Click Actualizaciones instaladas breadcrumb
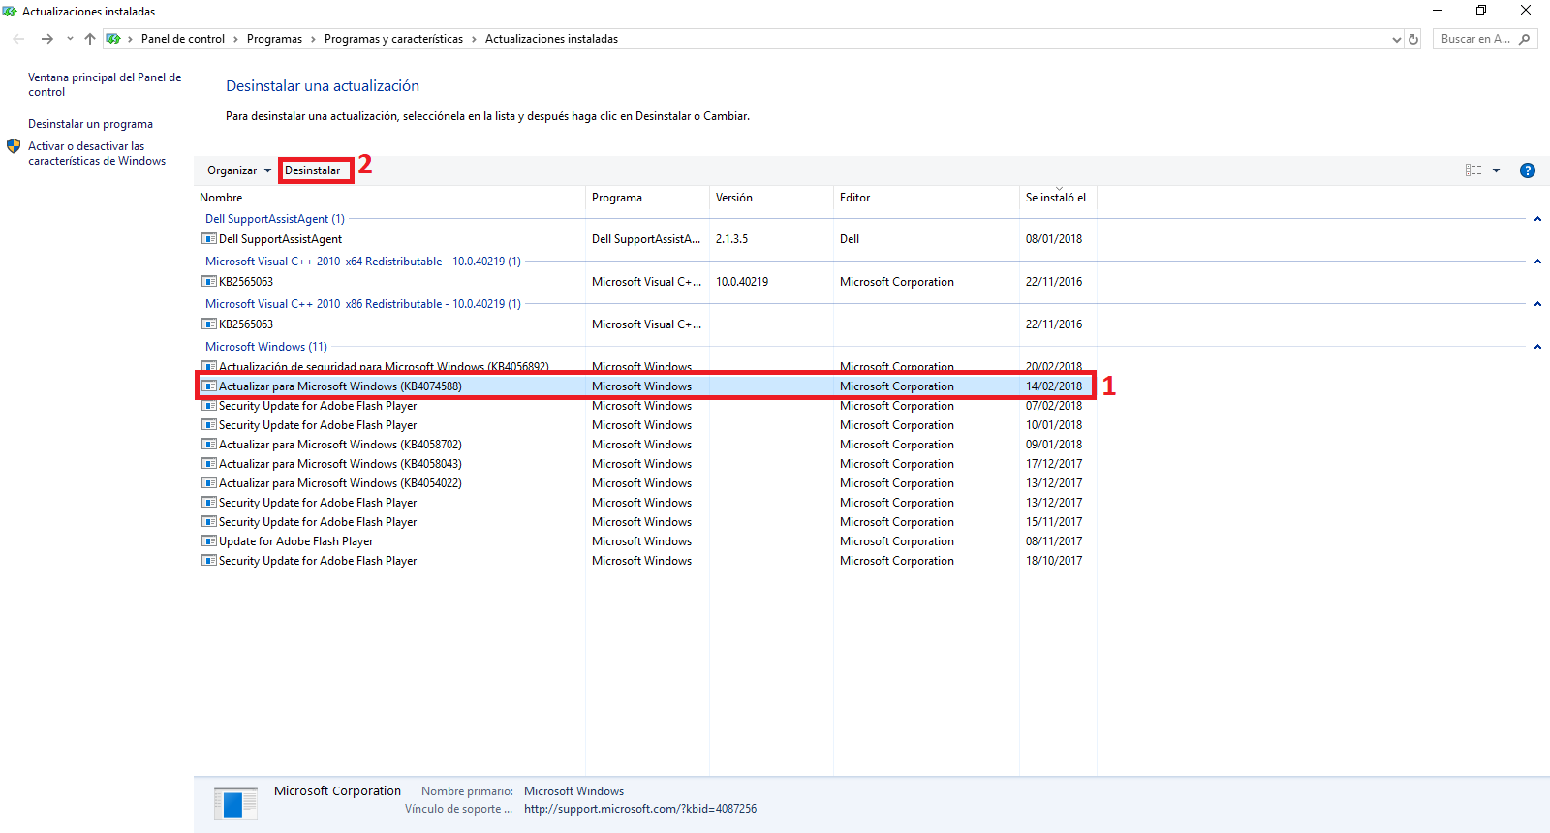 [x=551, y=39]
